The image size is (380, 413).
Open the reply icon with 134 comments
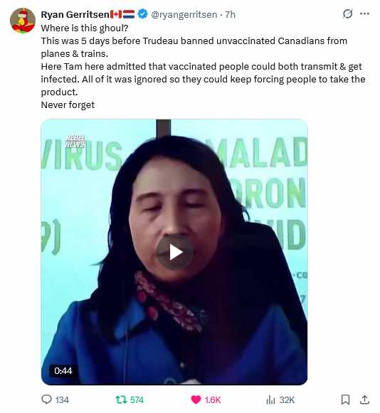pyautogui.click(x=47, y=399)
